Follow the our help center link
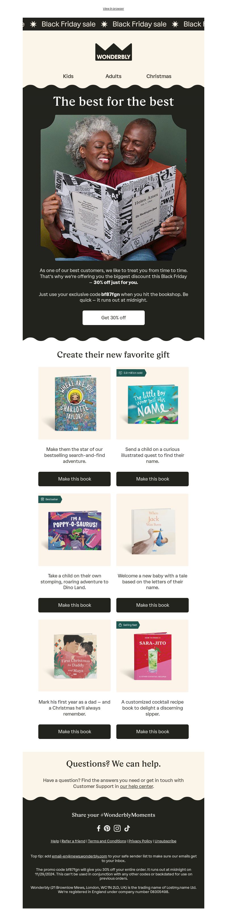 point(136,786)
